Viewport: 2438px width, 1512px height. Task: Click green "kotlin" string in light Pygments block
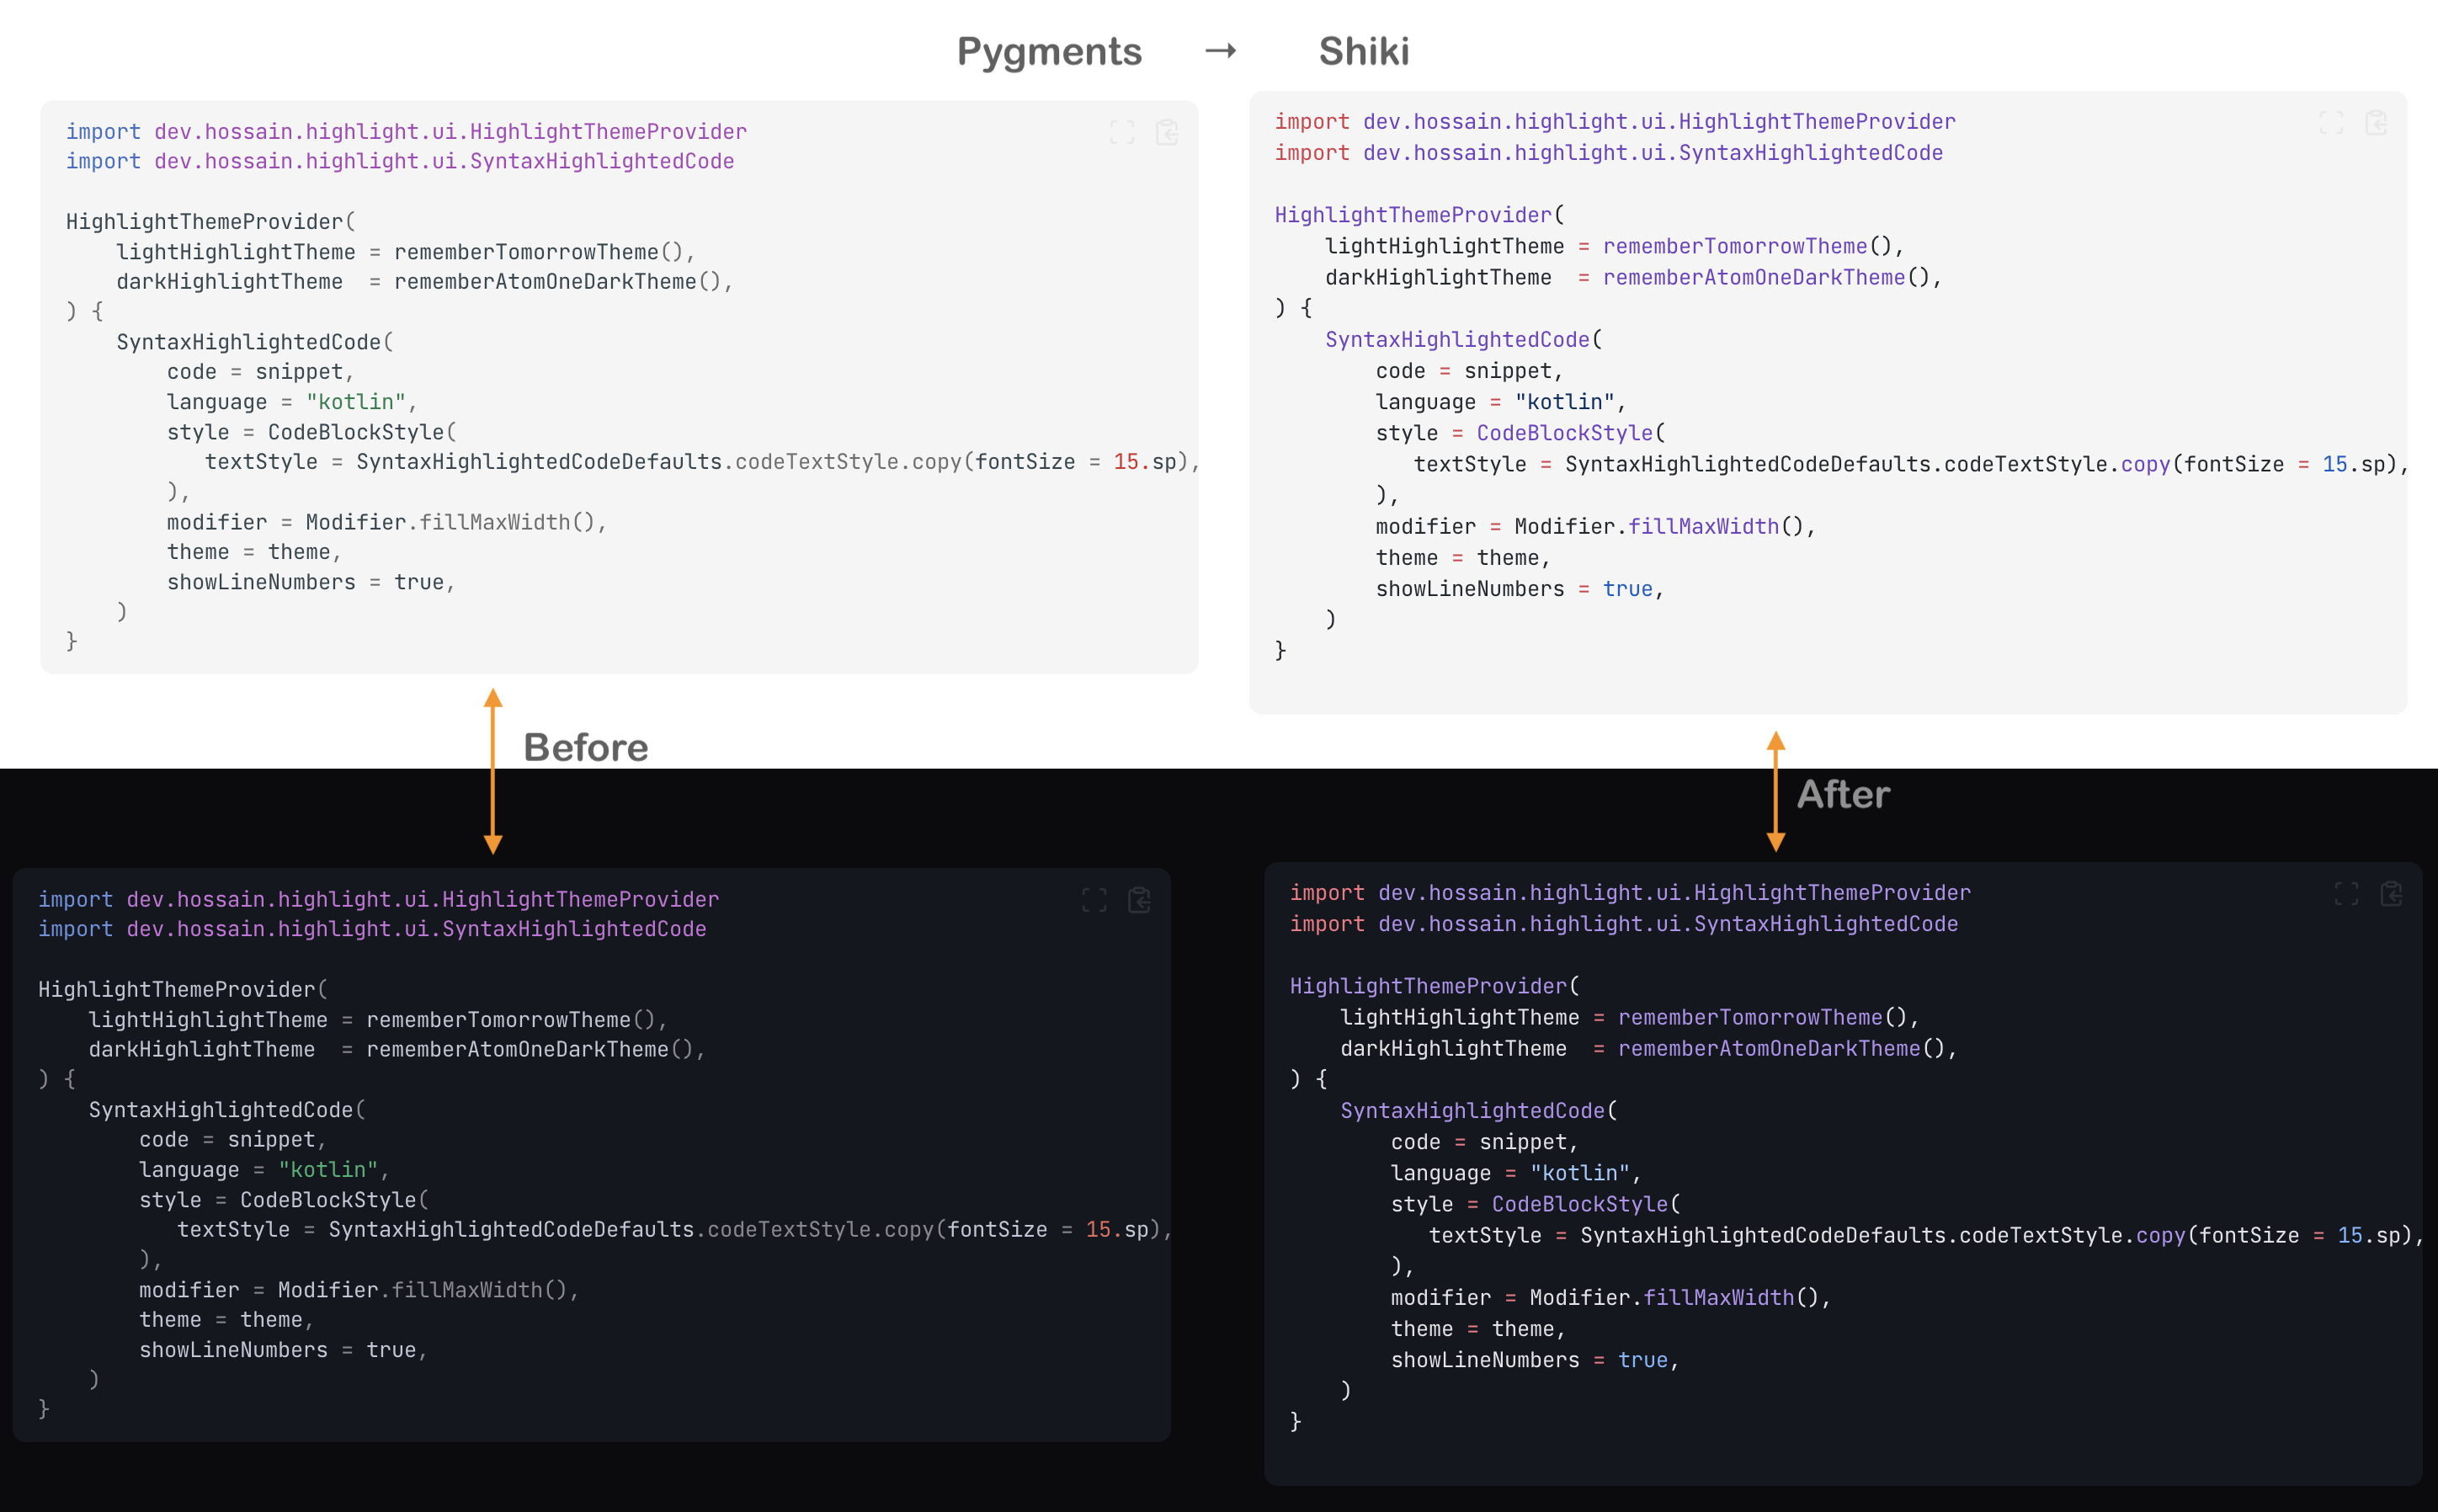click(x=355, y=402)
